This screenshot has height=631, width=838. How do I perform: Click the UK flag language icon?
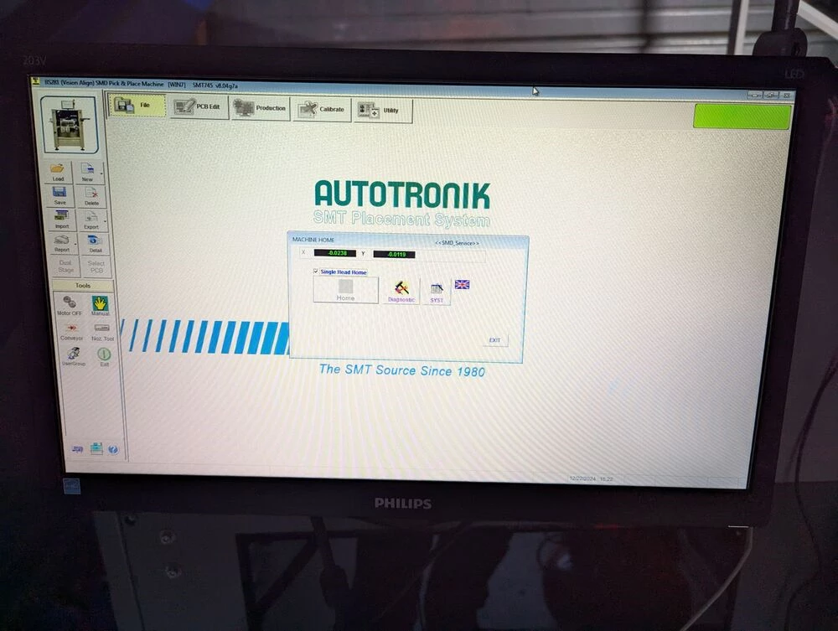click(x=462, y=285)
